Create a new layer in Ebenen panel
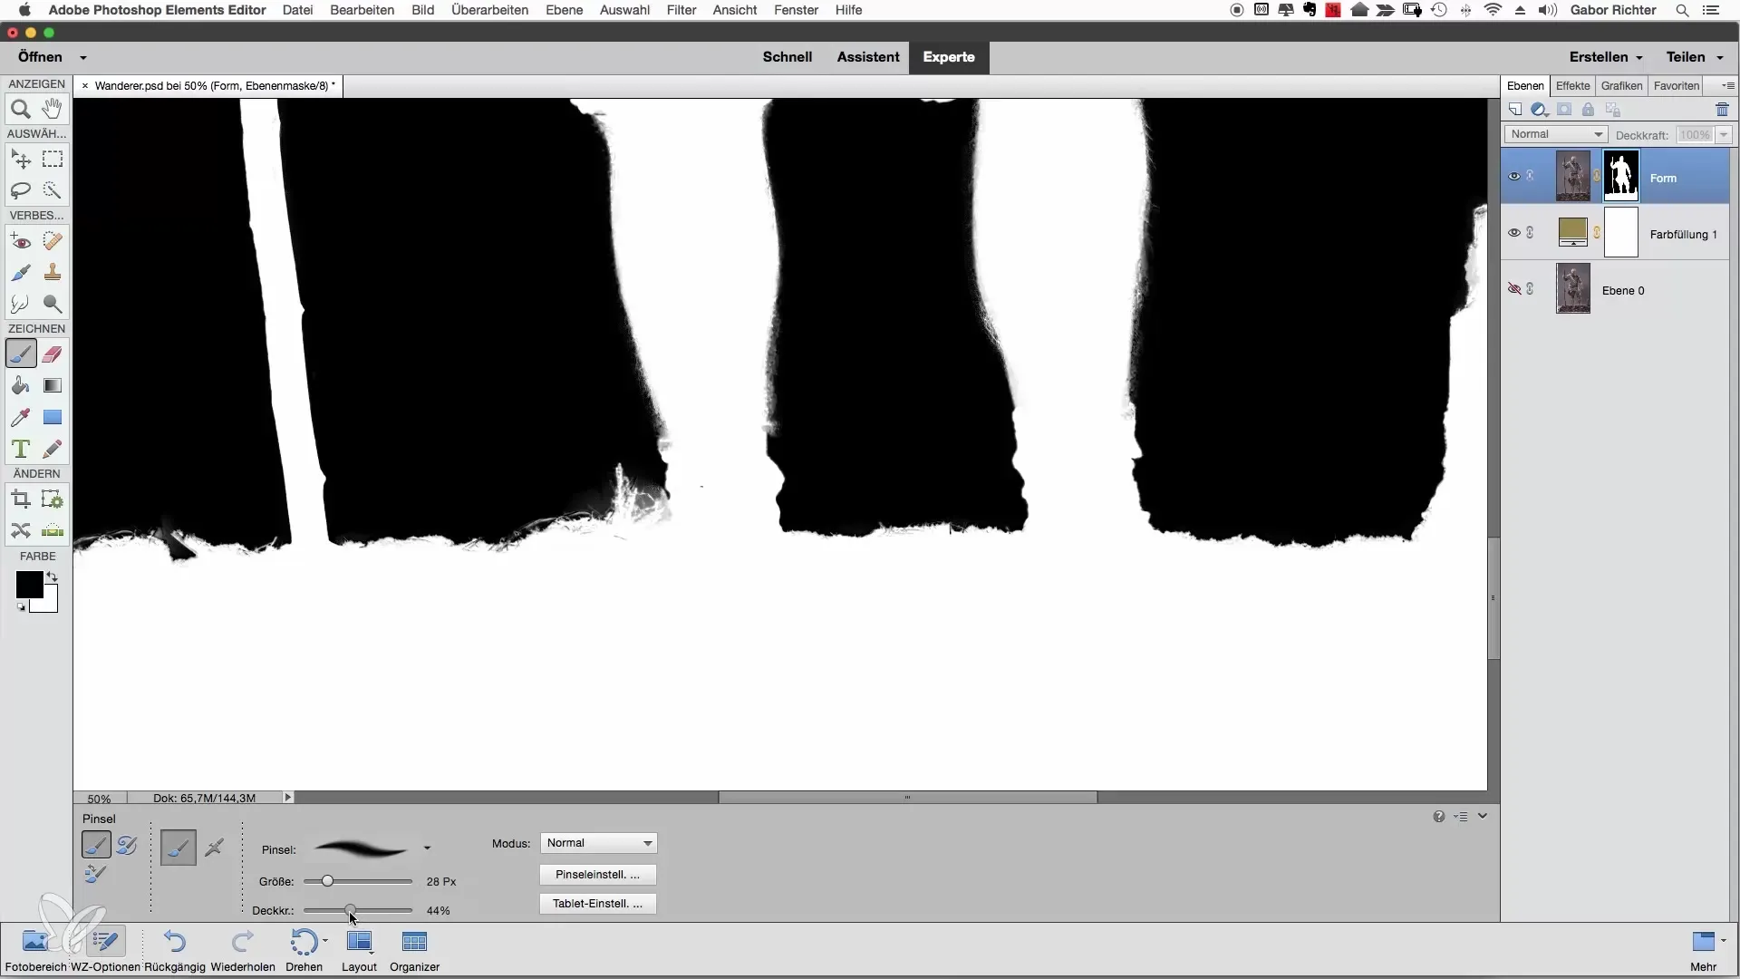 tap(1515, 110)
